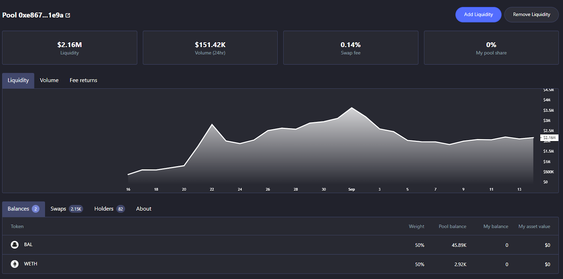
Task: Switch to the Volume chart tab
Action: click(x=49, y=81)
